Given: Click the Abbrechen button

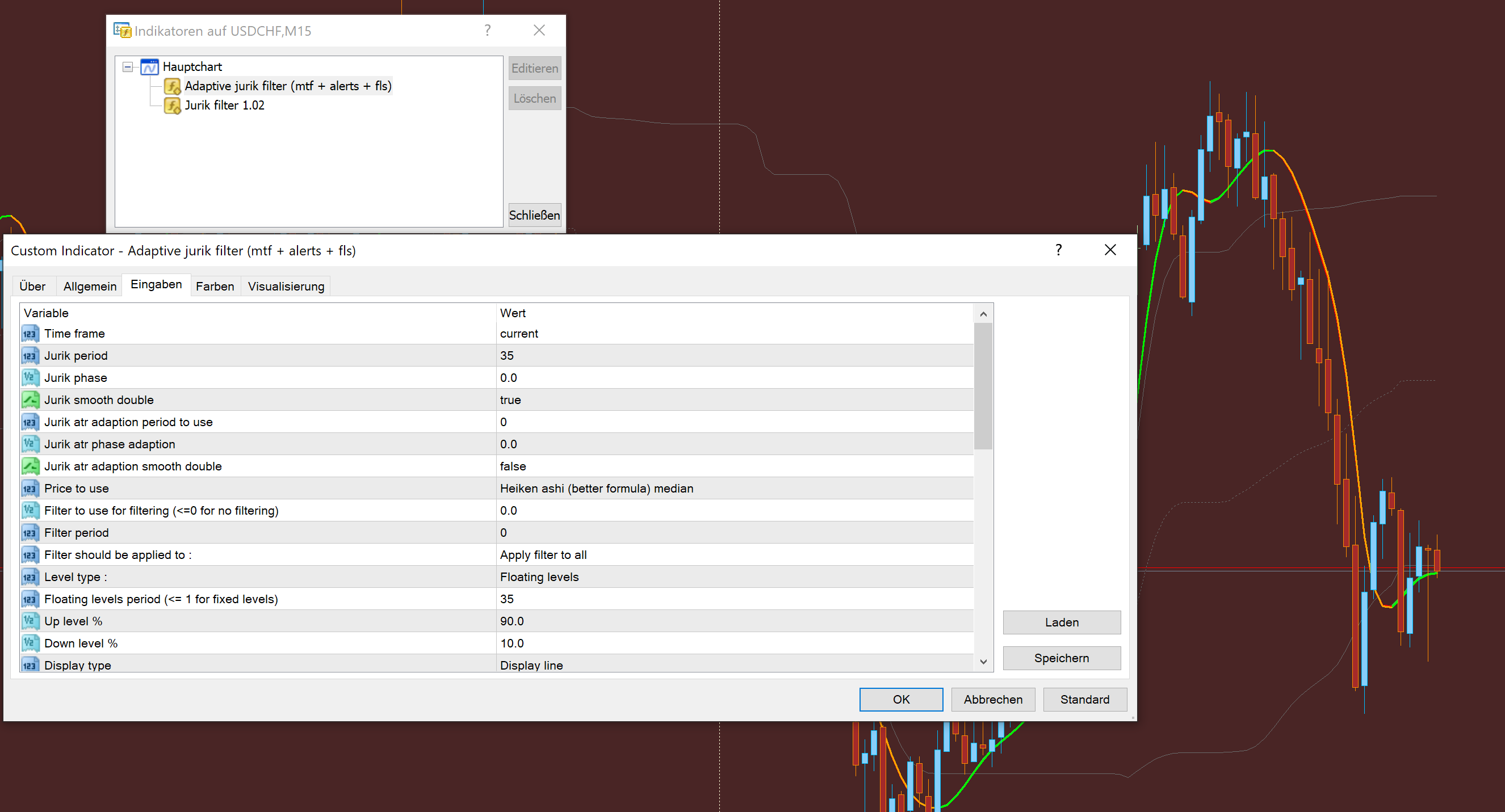Looking at the screenshot, I should (992, 699).
